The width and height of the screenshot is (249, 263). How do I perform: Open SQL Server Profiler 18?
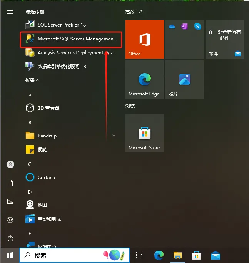coord(70,25)
